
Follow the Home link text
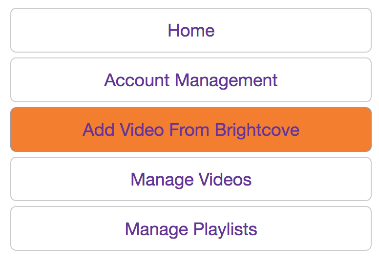[x=191, y=31]
